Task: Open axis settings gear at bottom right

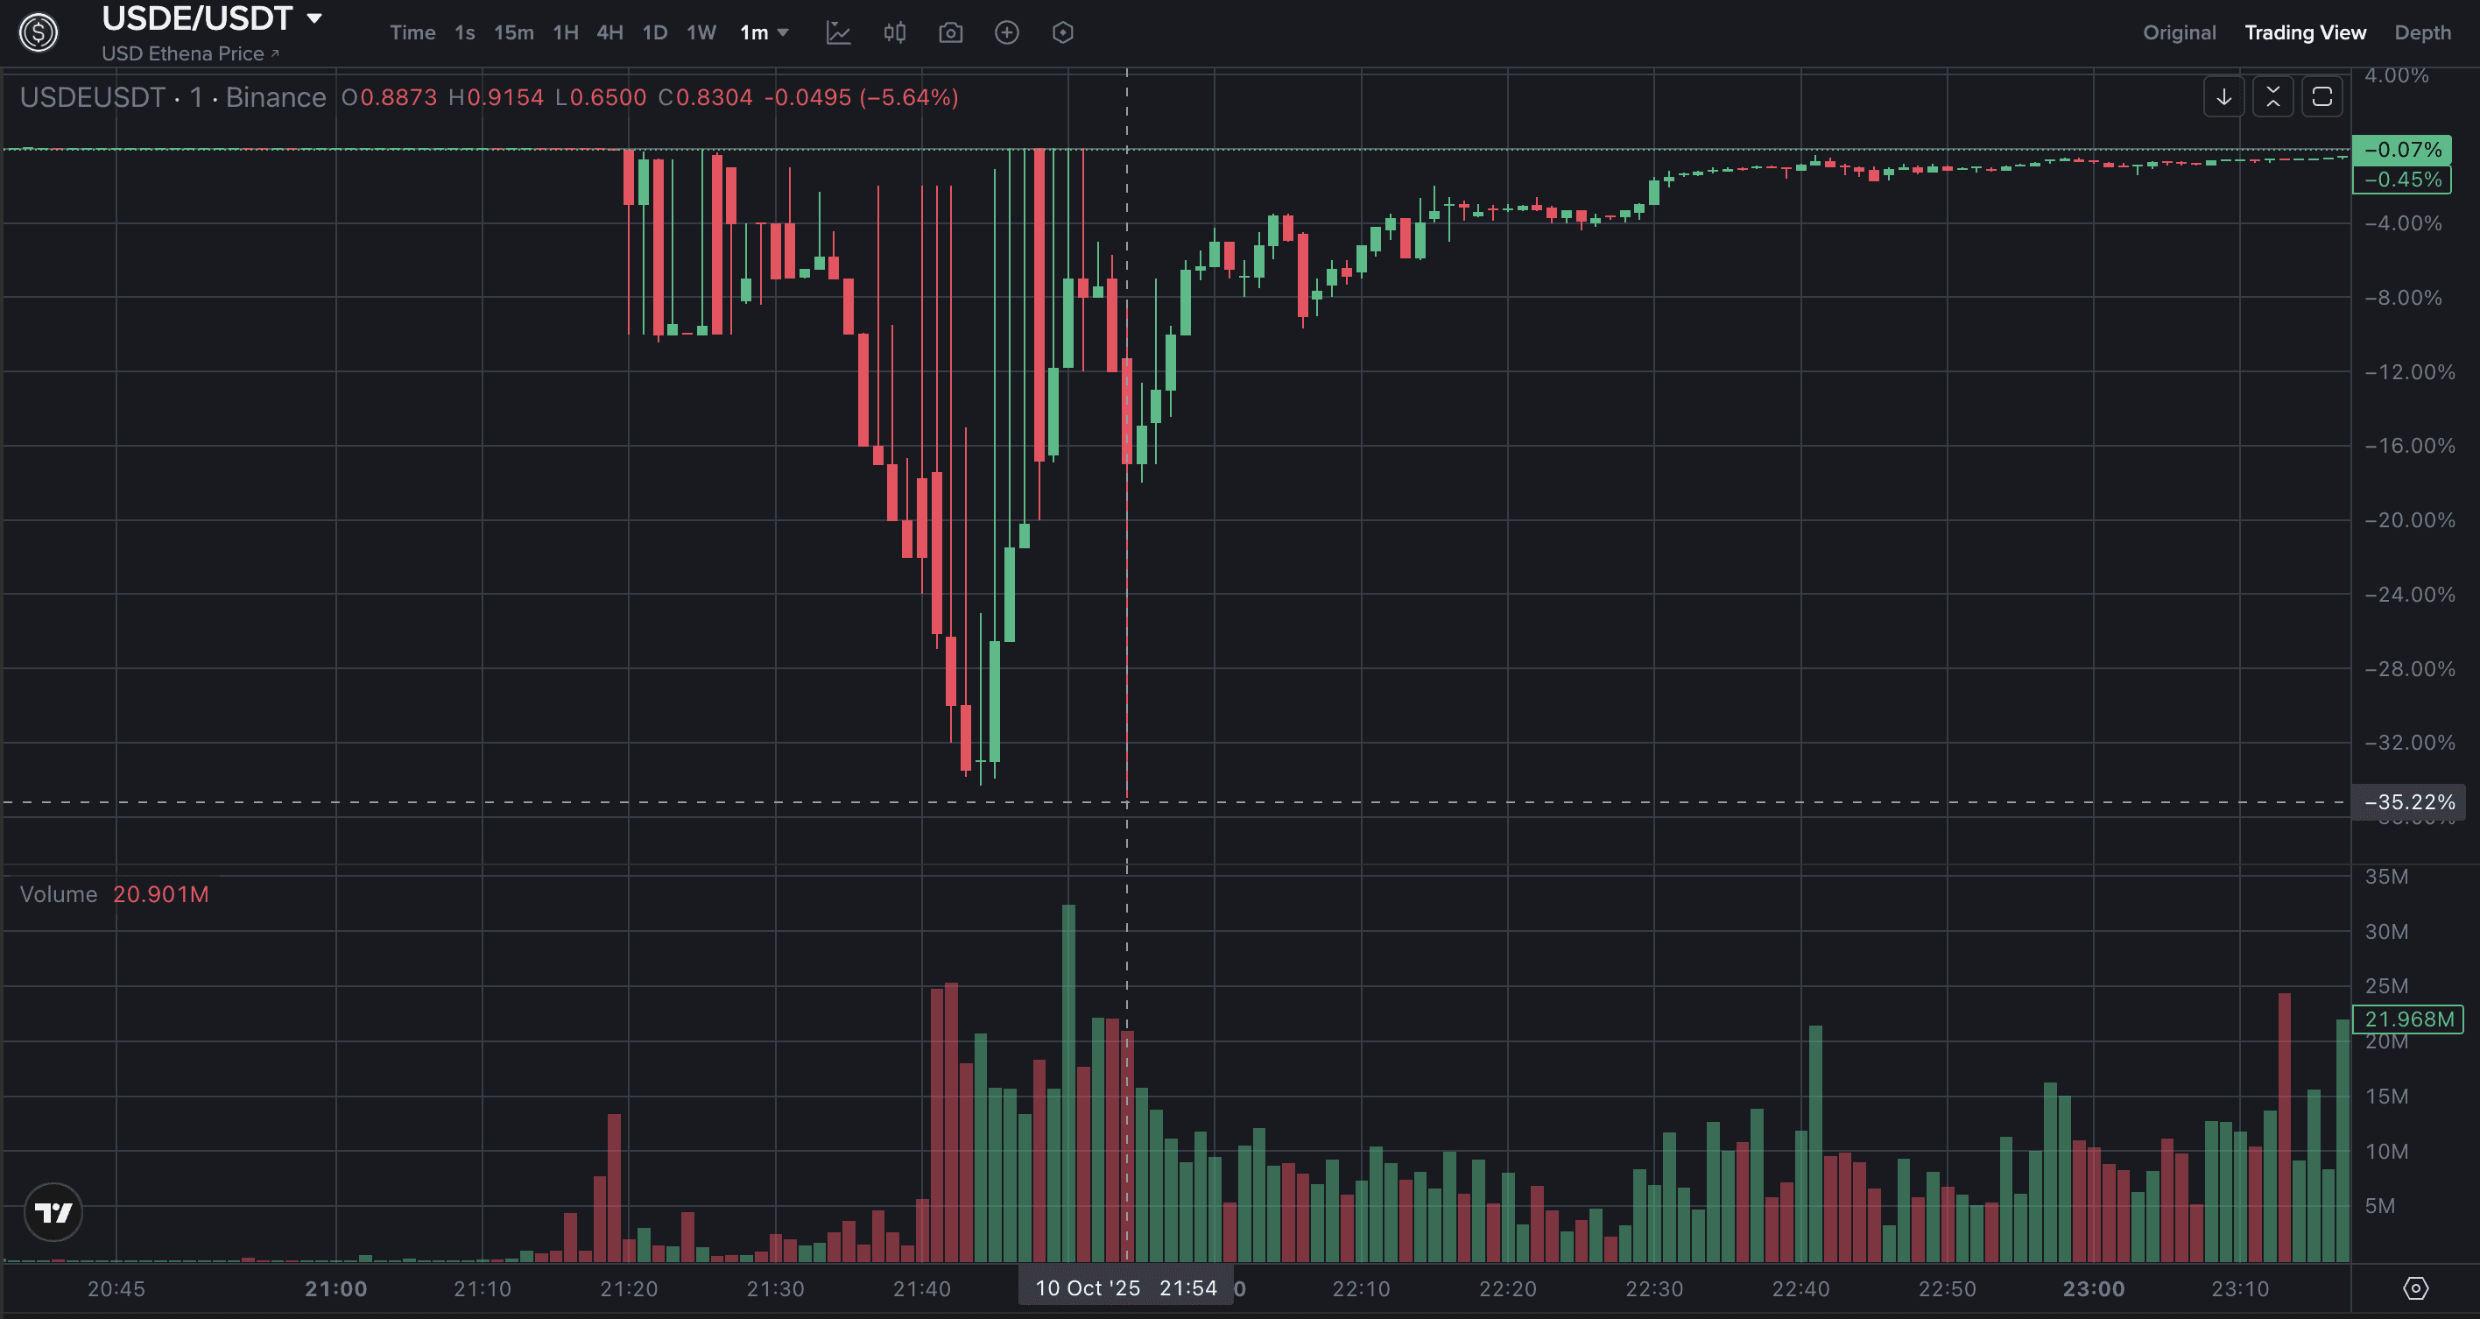Action: tap(2415, 1288)
